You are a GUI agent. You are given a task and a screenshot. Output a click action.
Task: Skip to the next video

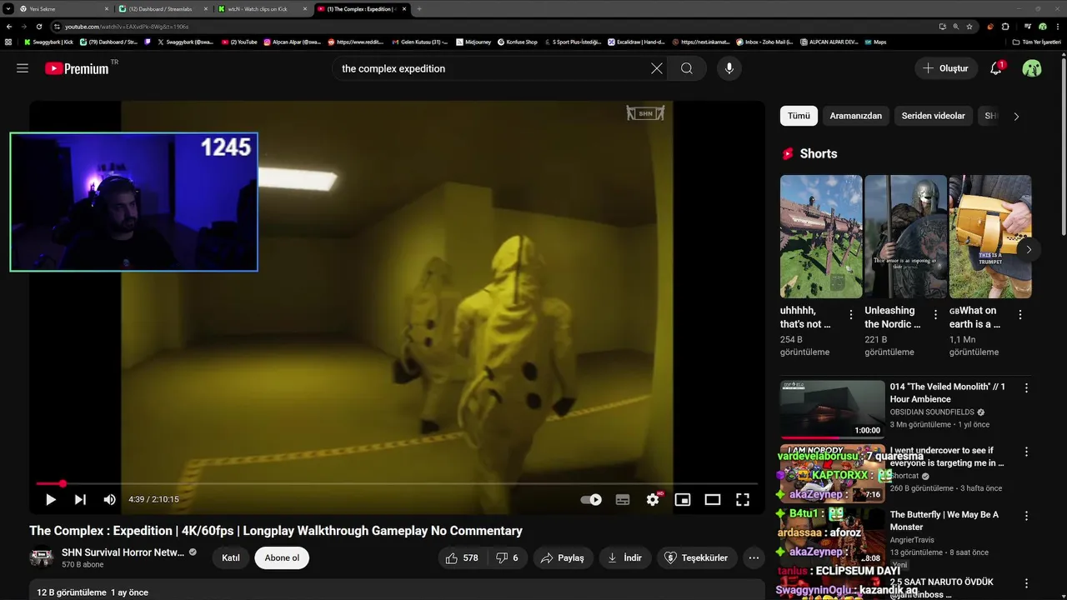[x=80, y=499]
